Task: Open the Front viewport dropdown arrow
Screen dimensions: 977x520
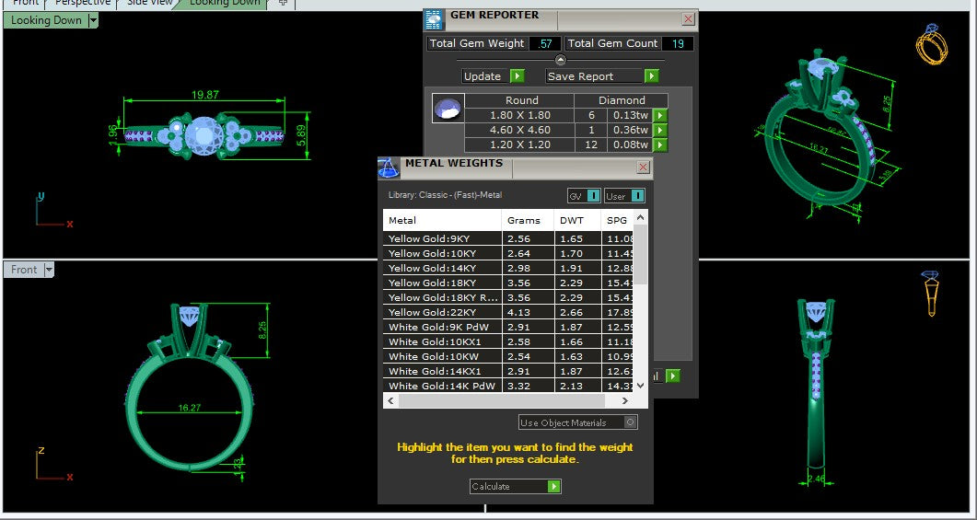Action: (49, 270)
